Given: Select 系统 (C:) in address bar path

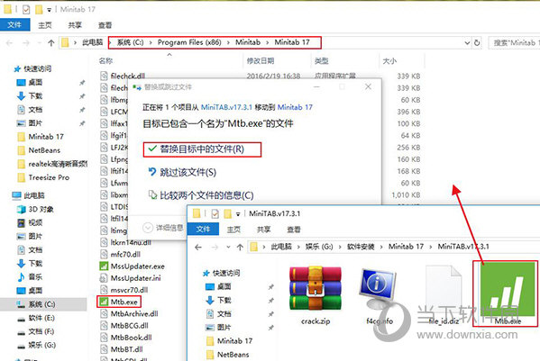Looking at the screenshot, I should [130, 42].
